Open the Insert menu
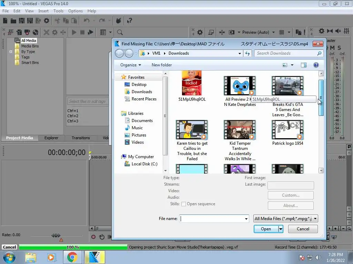Image resolution: width=353 pixels, height=264 pixels. (x=43, y=11)
